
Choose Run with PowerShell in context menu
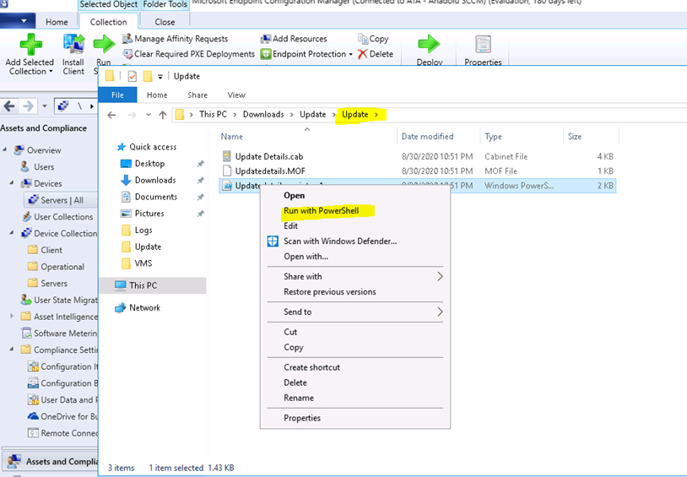[322, 211]
